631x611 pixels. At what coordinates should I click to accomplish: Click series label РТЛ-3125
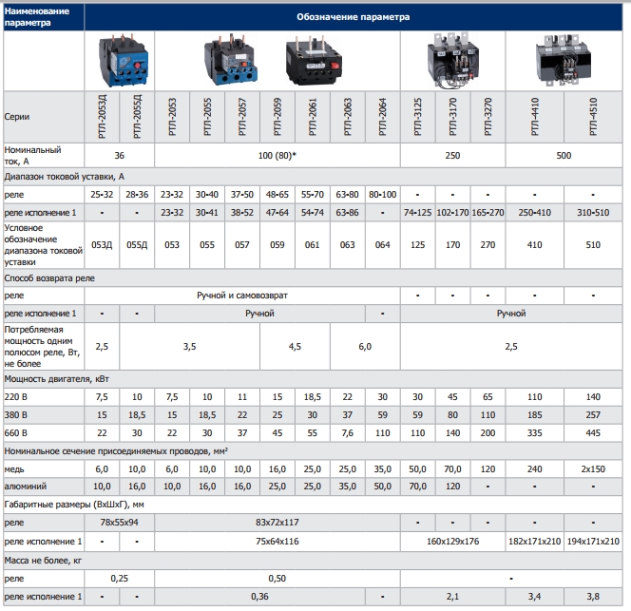tap(418, 117)
